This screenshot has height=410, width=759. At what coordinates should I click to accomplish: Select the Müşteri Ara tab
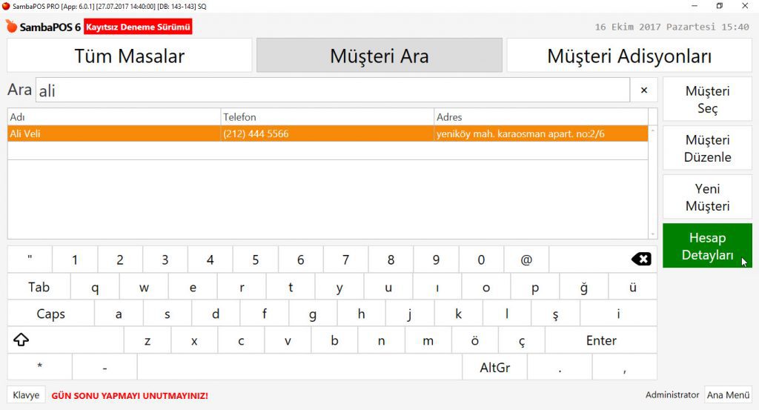point(379,56)
